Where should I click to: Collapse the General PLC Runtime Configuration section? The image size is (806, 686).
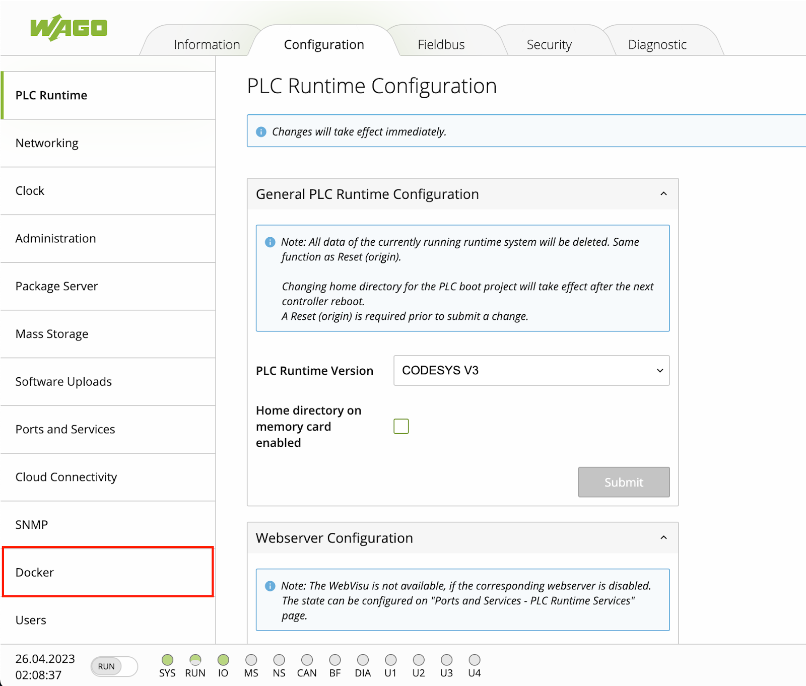(663, 194)
